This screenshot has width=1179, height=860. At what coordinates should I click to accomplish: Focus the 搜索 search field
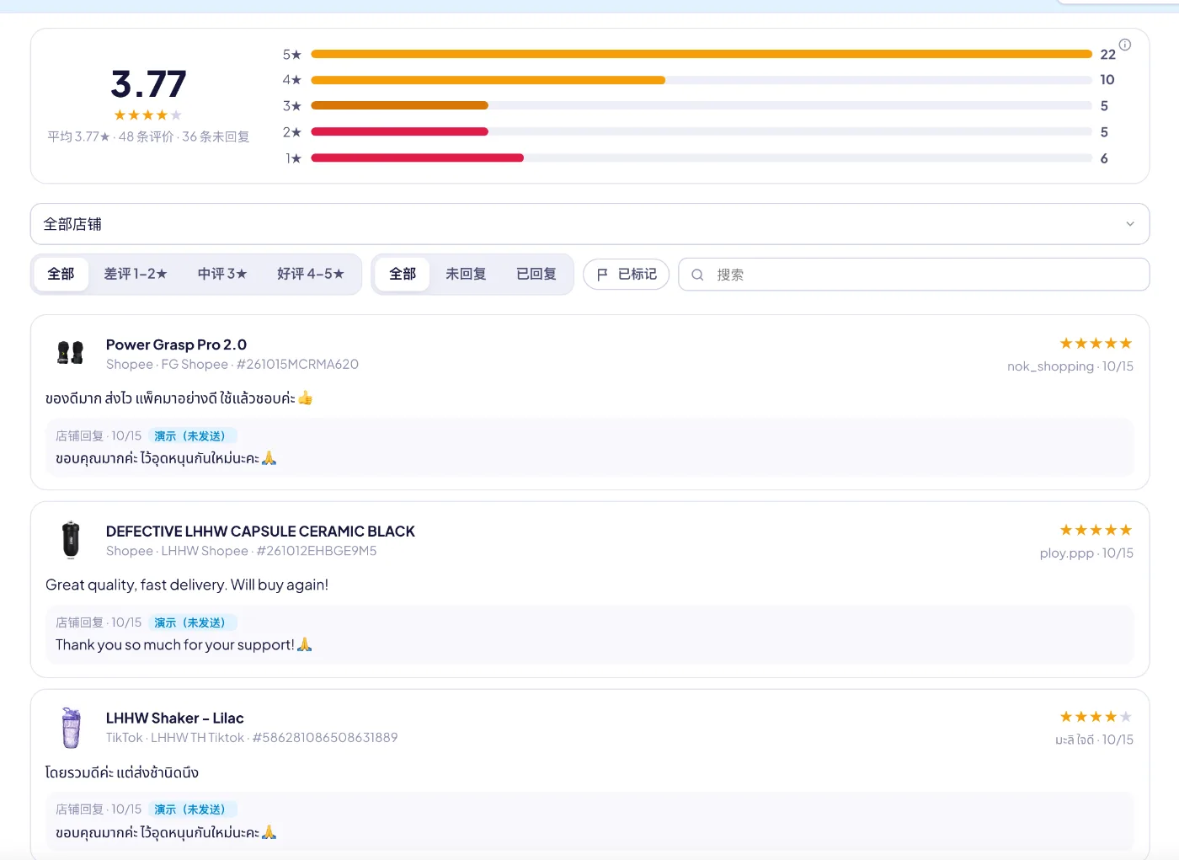[x=914, y=275]
